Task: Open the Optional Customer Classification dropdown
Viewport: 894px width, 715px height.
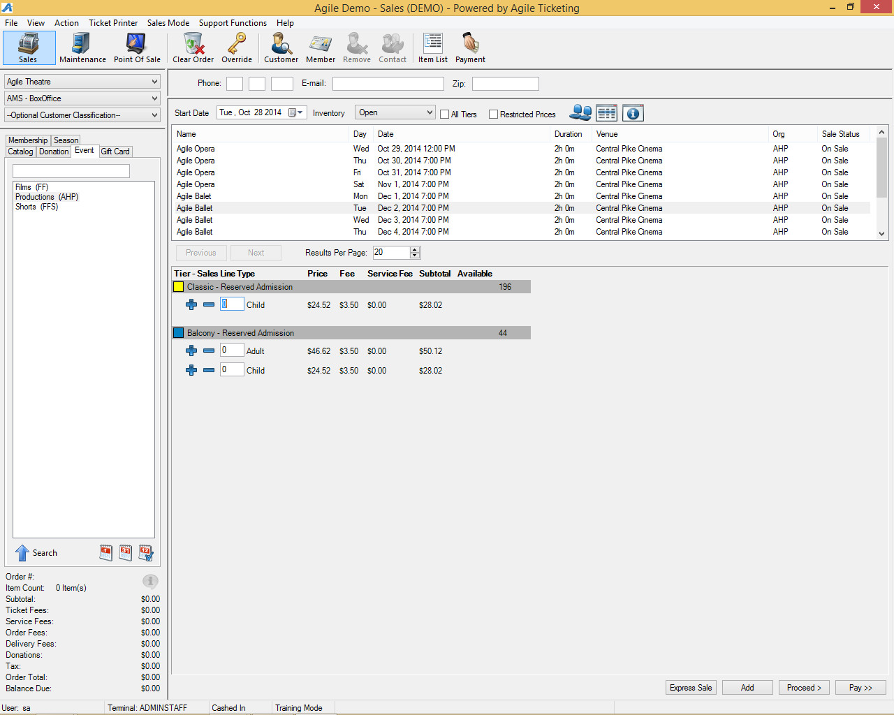Action: [82, 115]
